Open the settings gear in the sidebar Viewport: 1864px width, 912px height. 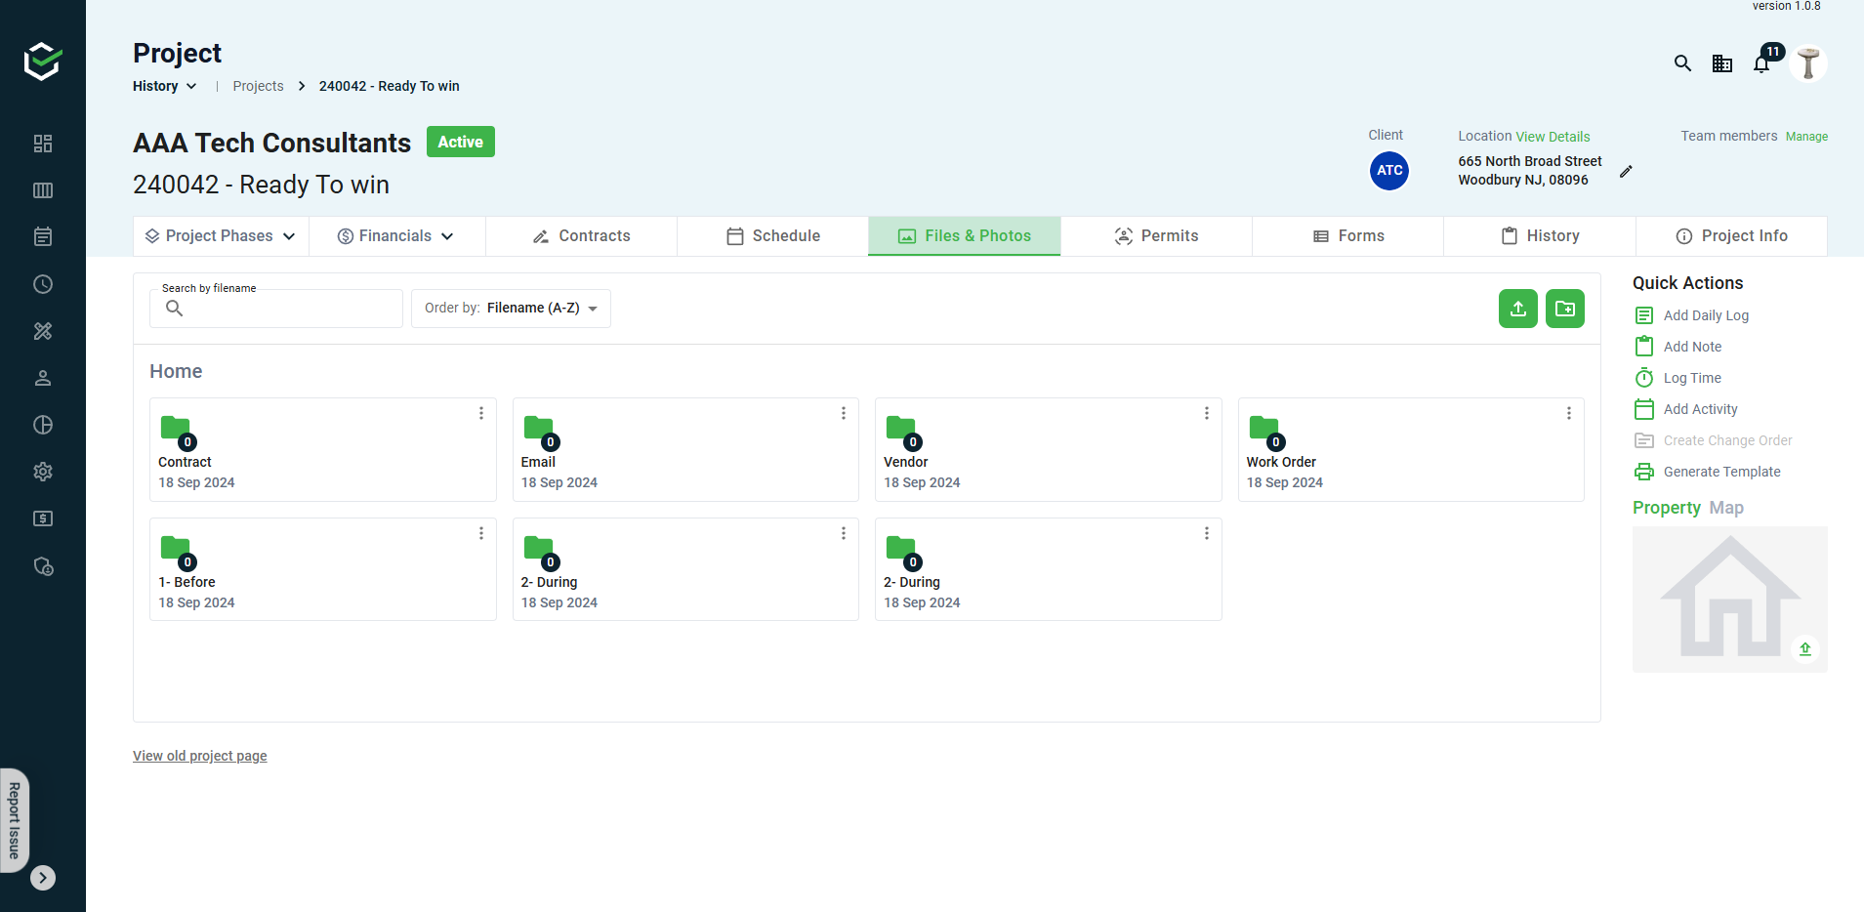(x=43, y=472)
